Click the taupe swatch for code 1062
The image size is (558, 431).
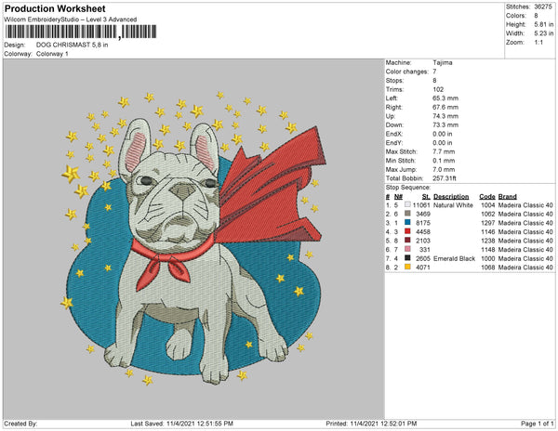coord(407,214)
